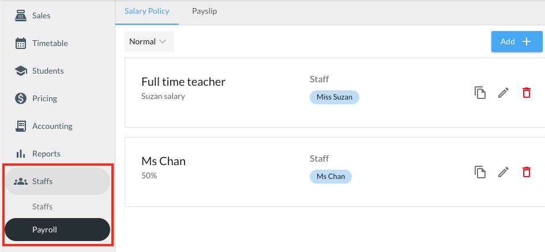Screen dimensions: 545x252
Task: Collapse the Staffs sidebar section
Action: 57,181
